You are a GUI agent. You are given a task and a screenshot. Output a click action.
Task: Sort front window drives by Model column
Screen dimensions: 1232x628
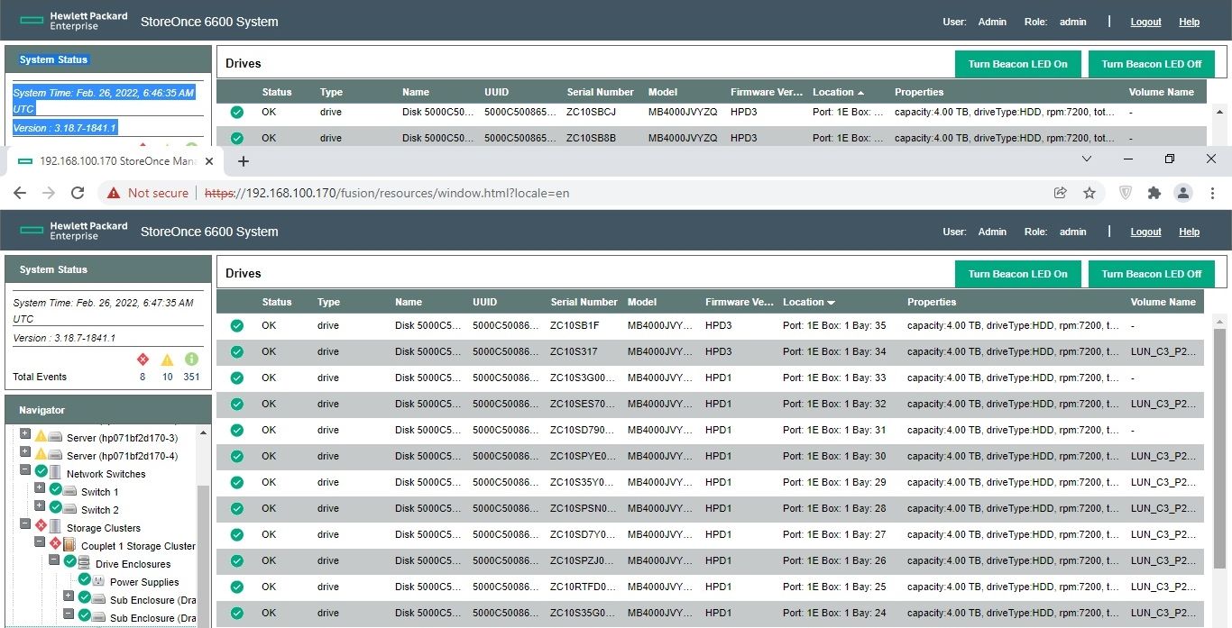642,302
